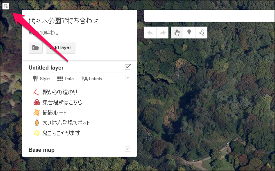Open the Labels option for the layer
Image resolution: width=275 pixels, height=171 pixels.
[91, 79]
